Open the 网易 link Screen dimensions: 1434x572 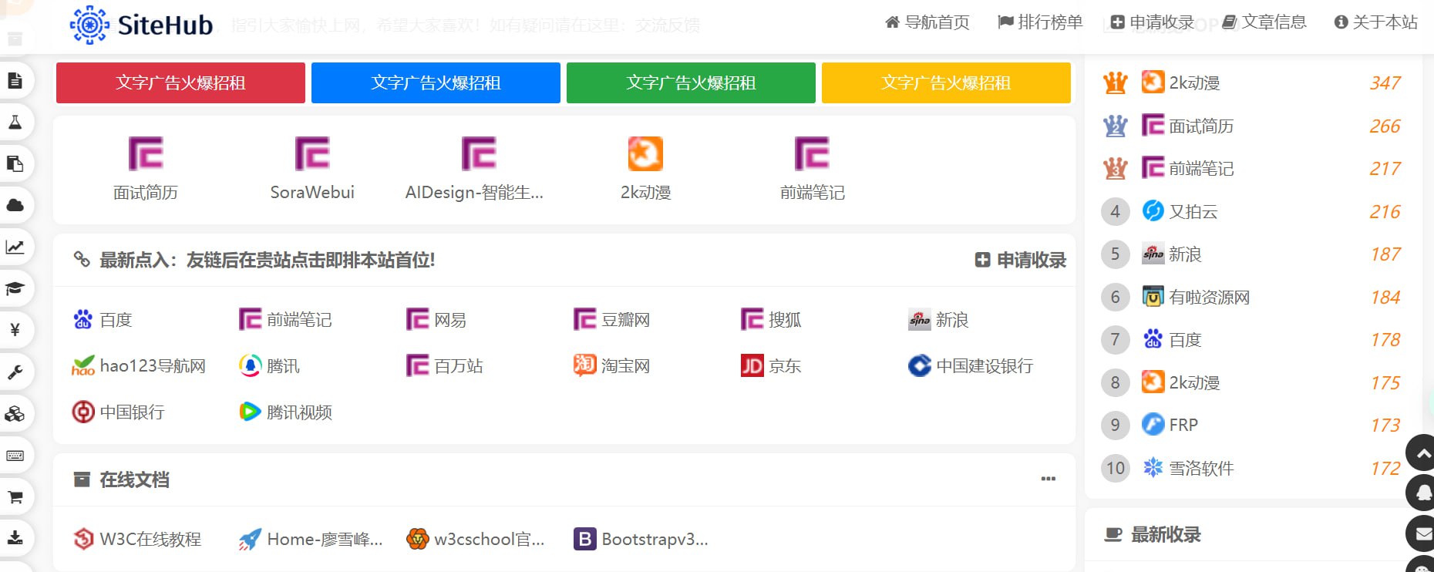tap(436, 319)
